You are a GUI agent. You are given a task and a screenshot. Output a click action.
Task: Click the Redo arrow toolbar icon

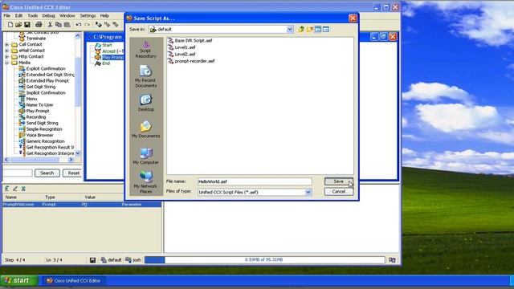pos(87,25)
